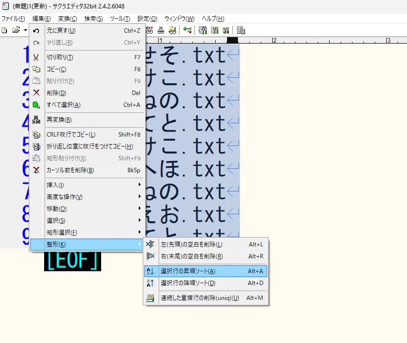Image resolution: width=407 pixels, height=343 pixels.
Task: Click the common settings toolbar icon
Action: click(x=214, y=30)
